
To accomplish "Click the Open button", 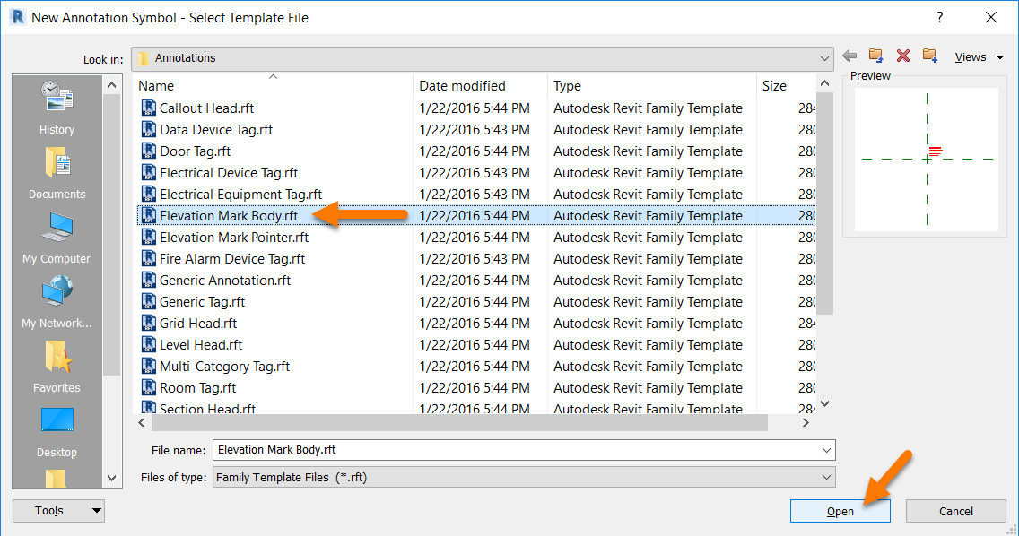I will pos(840,511).
